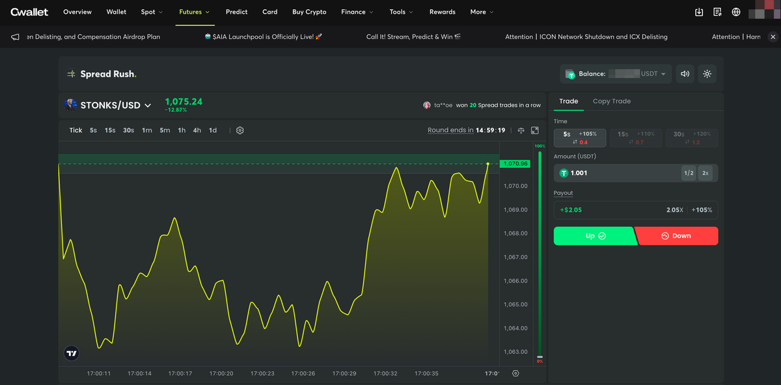The image size is (781, 385).
Task: Double the amount with 2x button
Action: click(706, 173)
